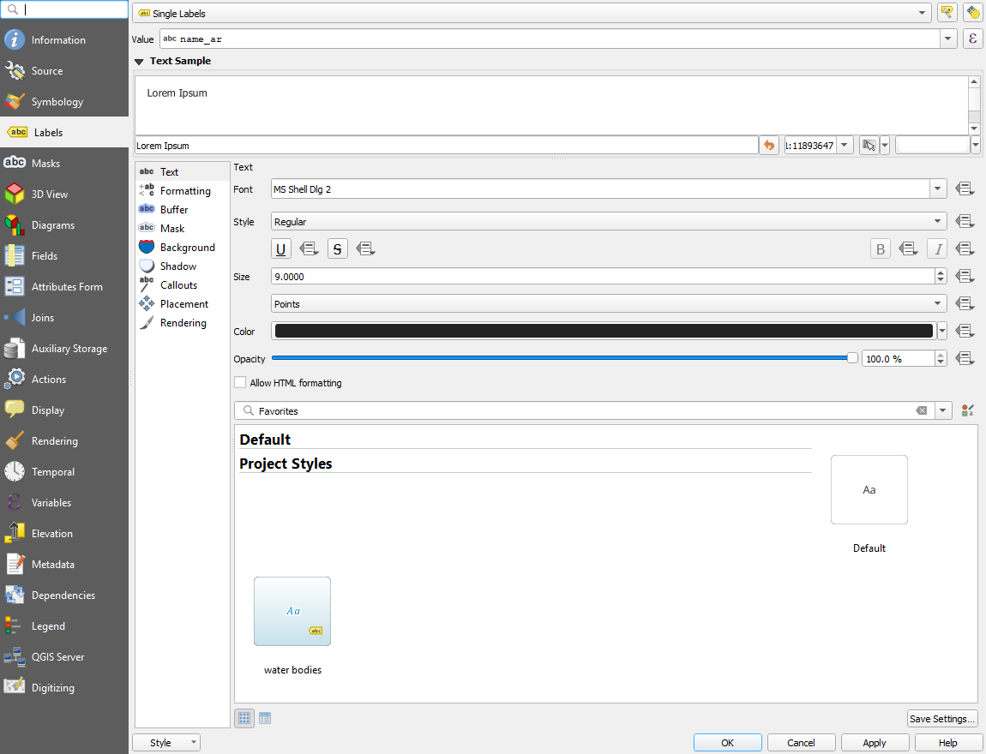Toggle strikethrough text style
Image resolution: width=986 pixels, height=754 pixels.
pos(337,248)
